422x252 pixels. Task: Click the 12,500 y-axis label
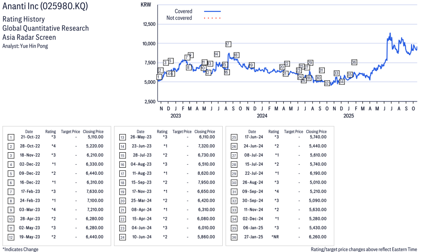[148, 24]
